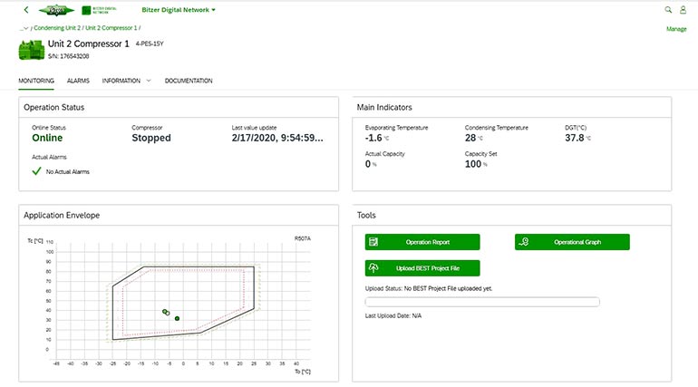Open the search magnifier icon
Screen dimensions: 698x387
click(x=668, y=10)
